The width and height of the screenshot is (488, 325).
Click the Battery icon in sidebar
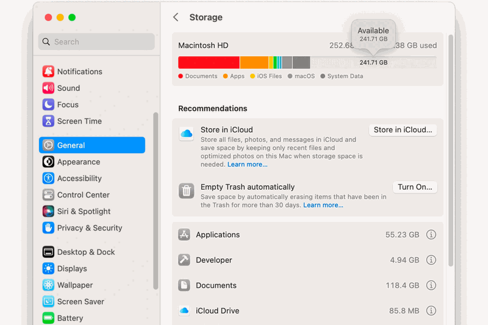[x=48, y=318]
